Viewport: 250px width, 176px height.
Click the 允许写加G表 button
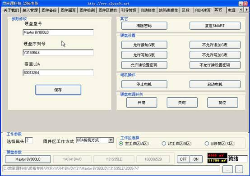click(144, 55)
